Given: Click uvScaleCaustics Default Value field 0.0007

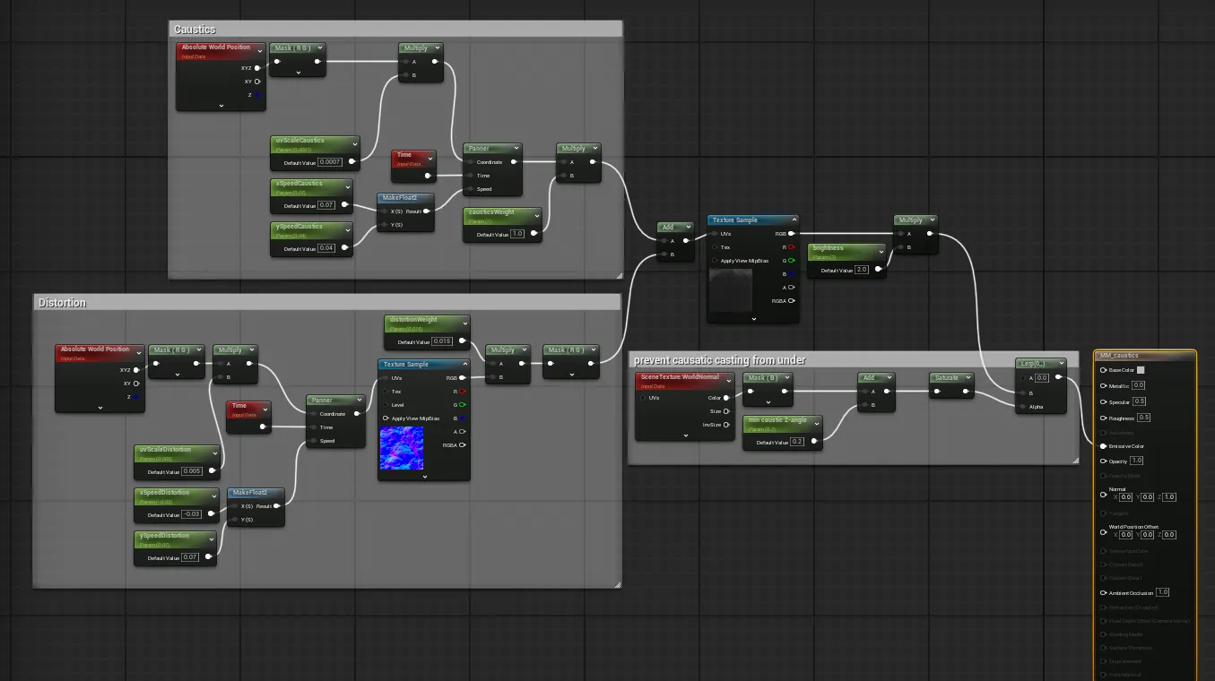Looking at the screenshot, I should 331,162.
